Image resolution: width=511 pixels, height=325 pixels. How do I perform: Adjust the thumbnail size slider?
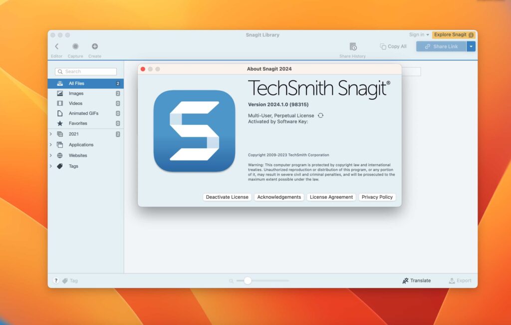coord(248,280)
